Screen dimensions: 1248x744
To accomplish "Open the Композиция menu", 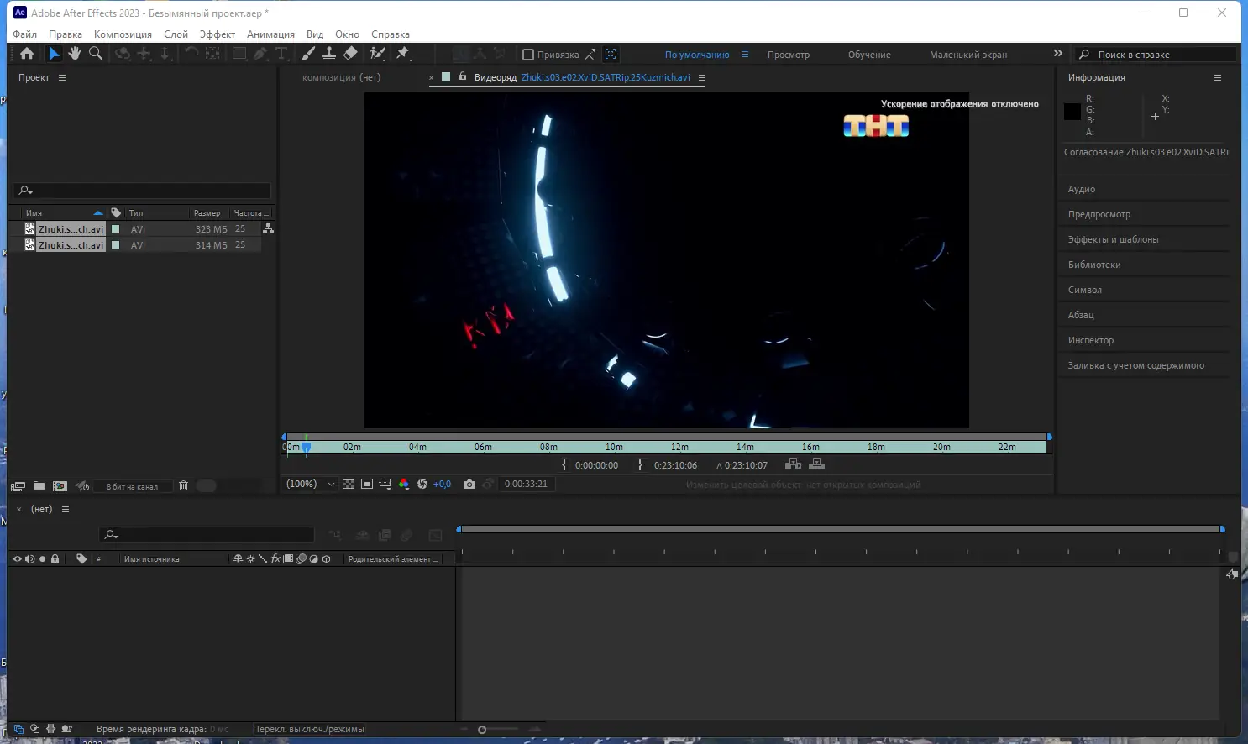I will click(123, 34).
